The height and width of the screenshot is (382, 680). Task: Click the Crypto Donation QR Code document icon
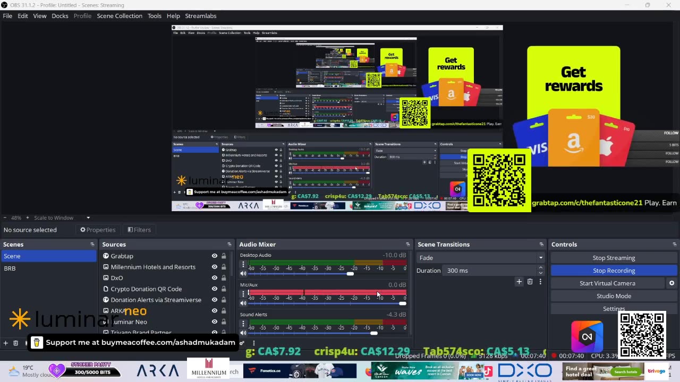[106, 289]
